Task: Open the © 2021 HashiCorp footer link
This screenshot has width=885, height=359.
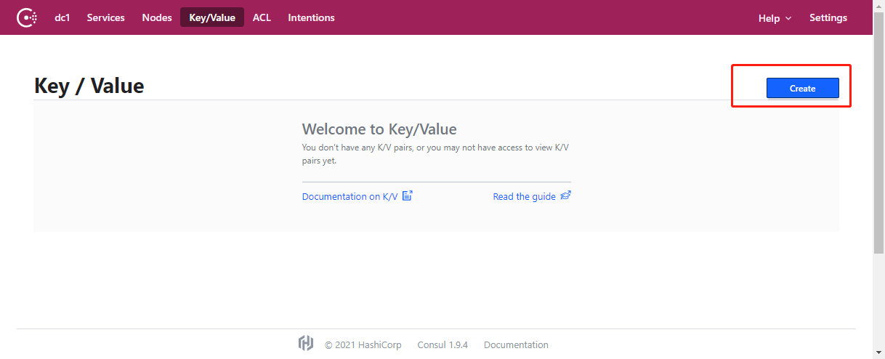Action: pyautogui.click(x=365, y=344)
